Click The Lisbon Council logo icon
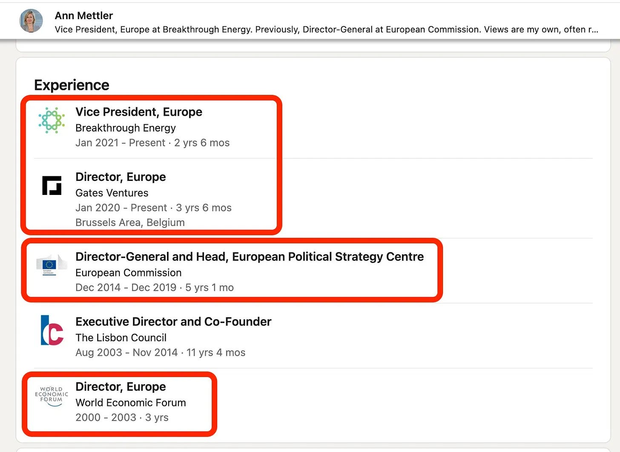The width and height of the screenshot is (620, 452). [52, 330]
